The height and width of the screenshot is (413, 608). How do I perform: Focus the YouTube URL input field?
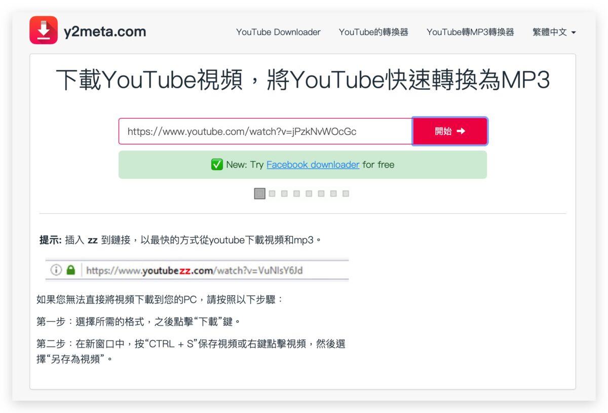click(265, 131)
